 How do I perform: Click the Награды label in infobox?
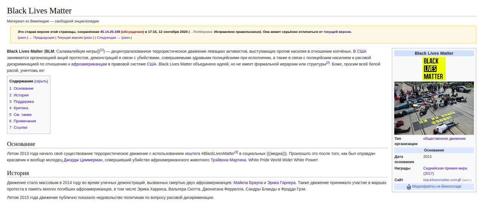[403, 169]
